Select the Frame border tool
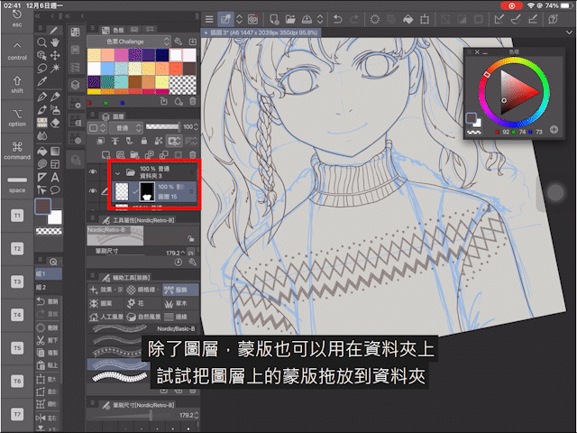Screen dimensions: 577x433 click(55, 164)
